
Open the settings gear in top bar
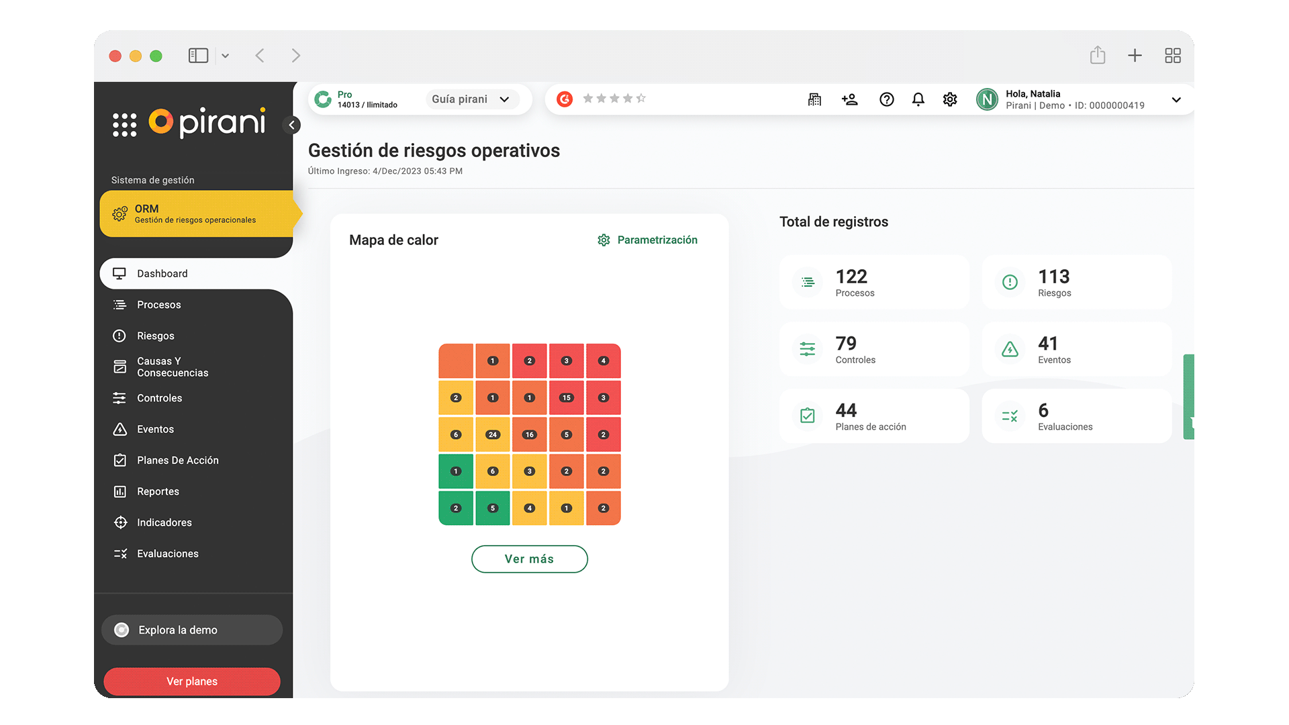click(949, 99)
